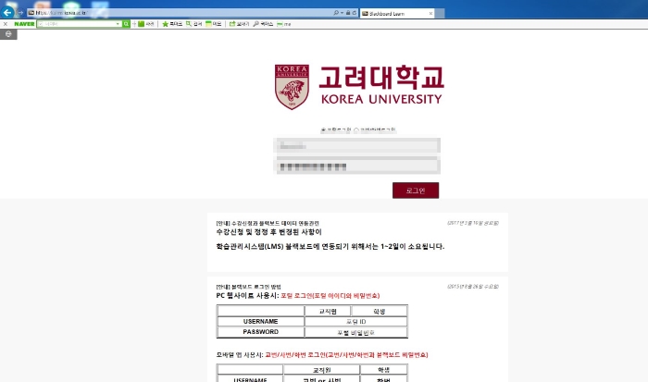The image size is (648, 382).
Task: Click the address bar magnifier search icon
Action: click(336, 13)
